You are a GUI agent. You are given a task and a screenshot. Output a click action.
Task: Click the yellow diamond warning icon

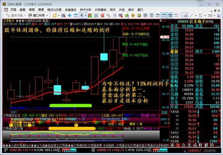133,16
